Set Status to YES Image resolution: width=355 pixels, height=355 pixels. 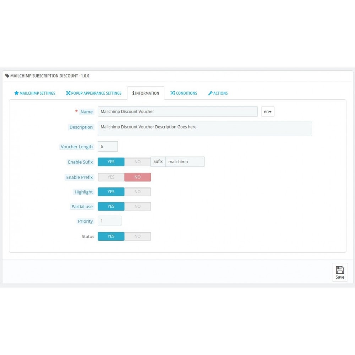click(111, 236)
